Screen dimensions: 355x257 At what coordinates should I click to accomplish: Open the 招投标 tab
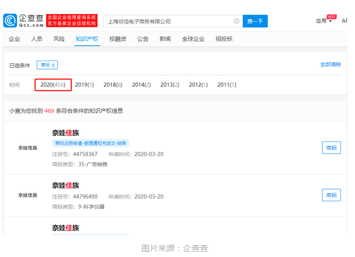point(224,39)
